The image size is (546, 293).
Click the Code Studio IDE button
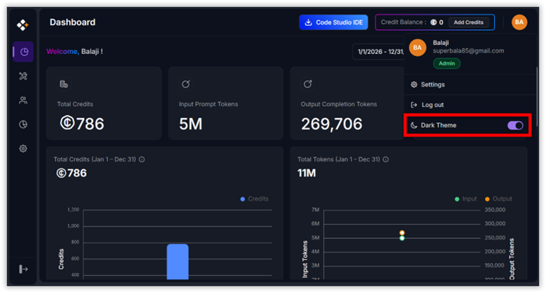333,22
